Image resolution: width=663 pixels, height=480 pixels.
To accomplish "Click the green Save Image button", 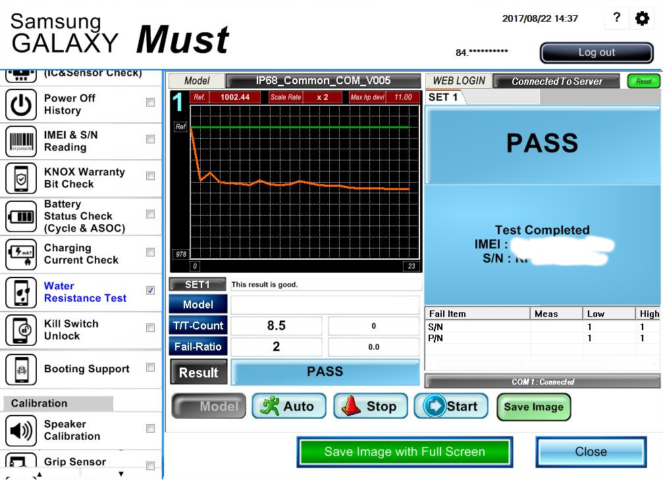I will click(x=533, y=407).
